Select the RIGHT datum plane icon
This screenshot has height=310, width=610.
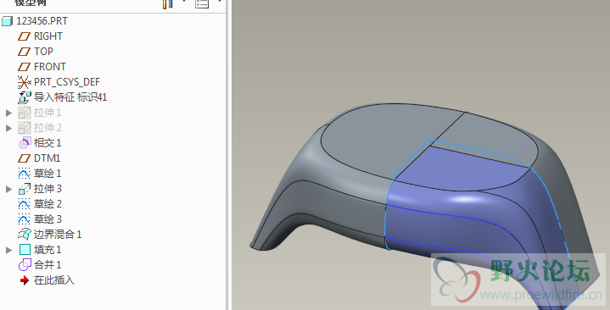[x=24, y=36]
